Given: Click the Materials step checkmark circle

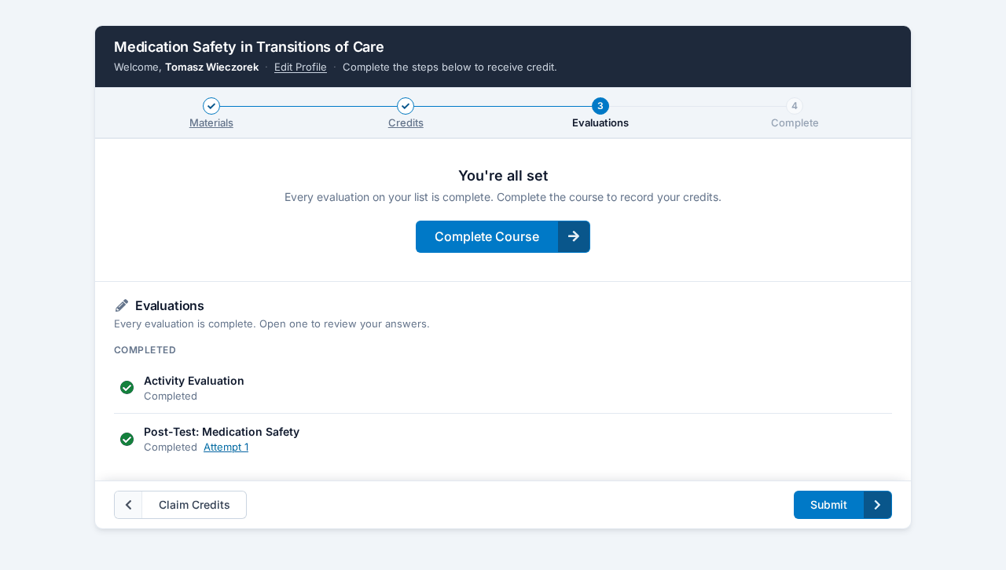Looking at the screenshot, I should point(211,106).
